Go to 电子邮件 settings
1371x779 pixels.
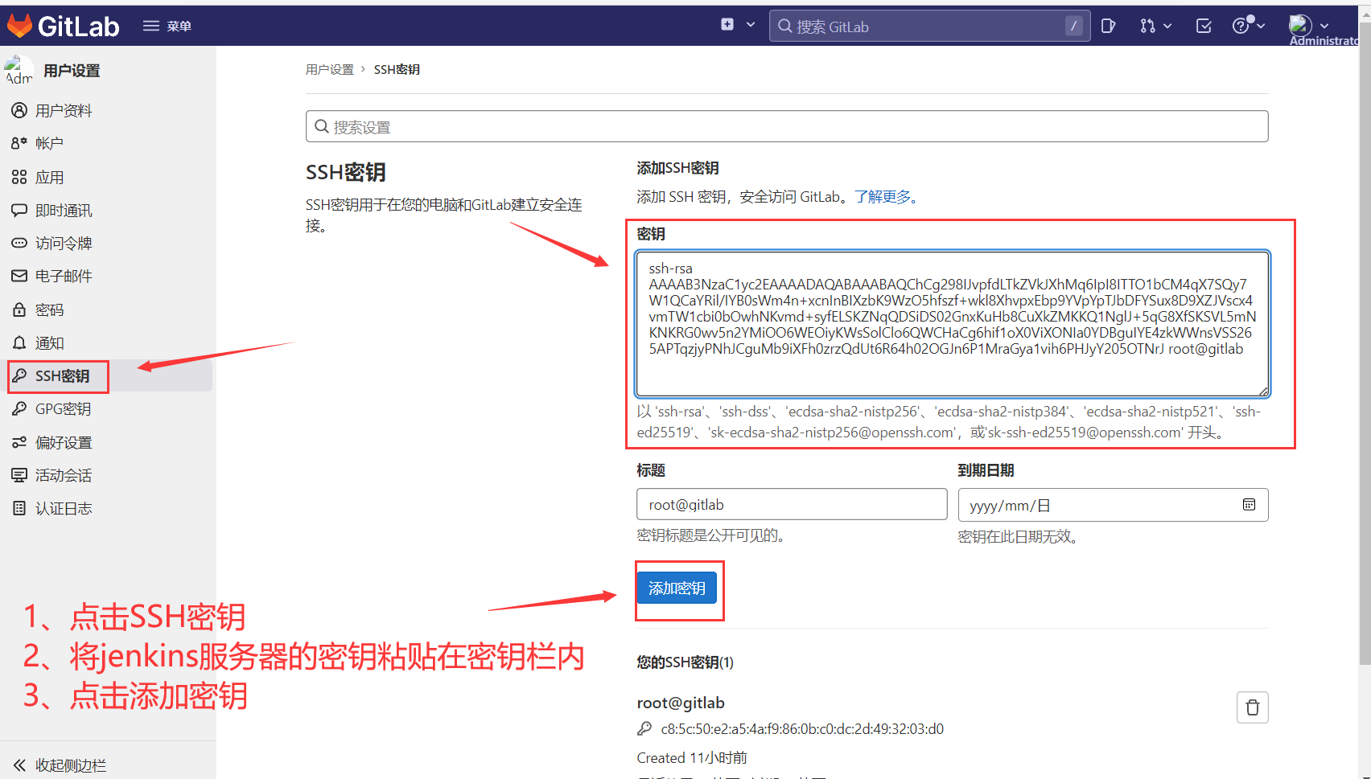[64, 276]
